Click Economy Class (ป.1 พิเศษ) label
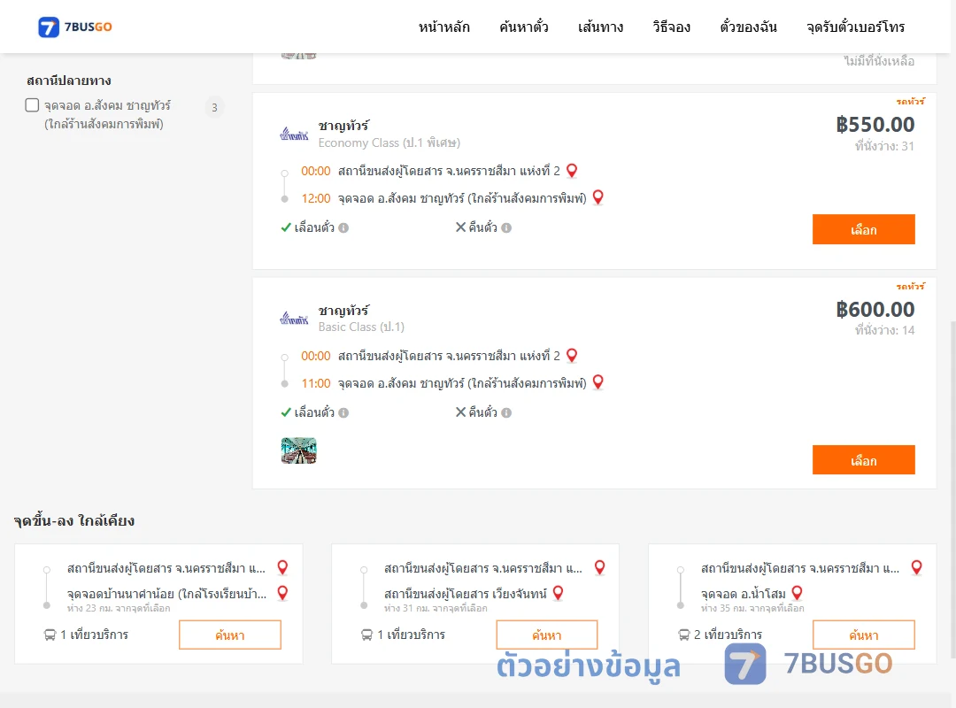The width and height of the screenshot is (956, 708). point(389,142)
